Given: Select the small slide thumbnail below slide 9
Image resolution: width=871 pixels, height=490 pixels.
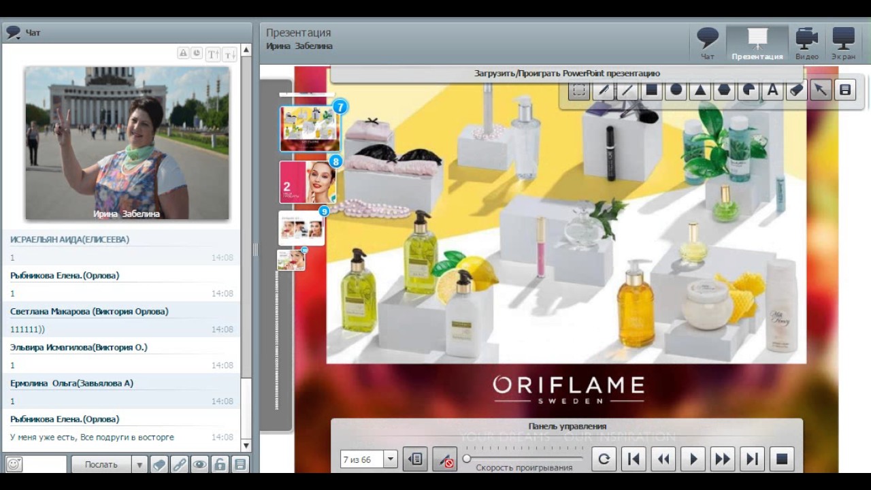Looking at the screenshot, I should pos(291,259).
